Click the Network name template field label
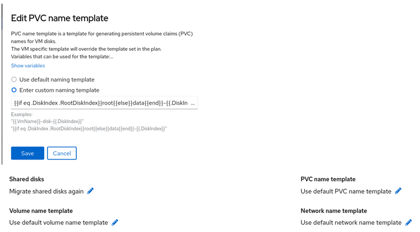Image resolution: width=420 pixels, height=232 pixels. coord(334,211)
